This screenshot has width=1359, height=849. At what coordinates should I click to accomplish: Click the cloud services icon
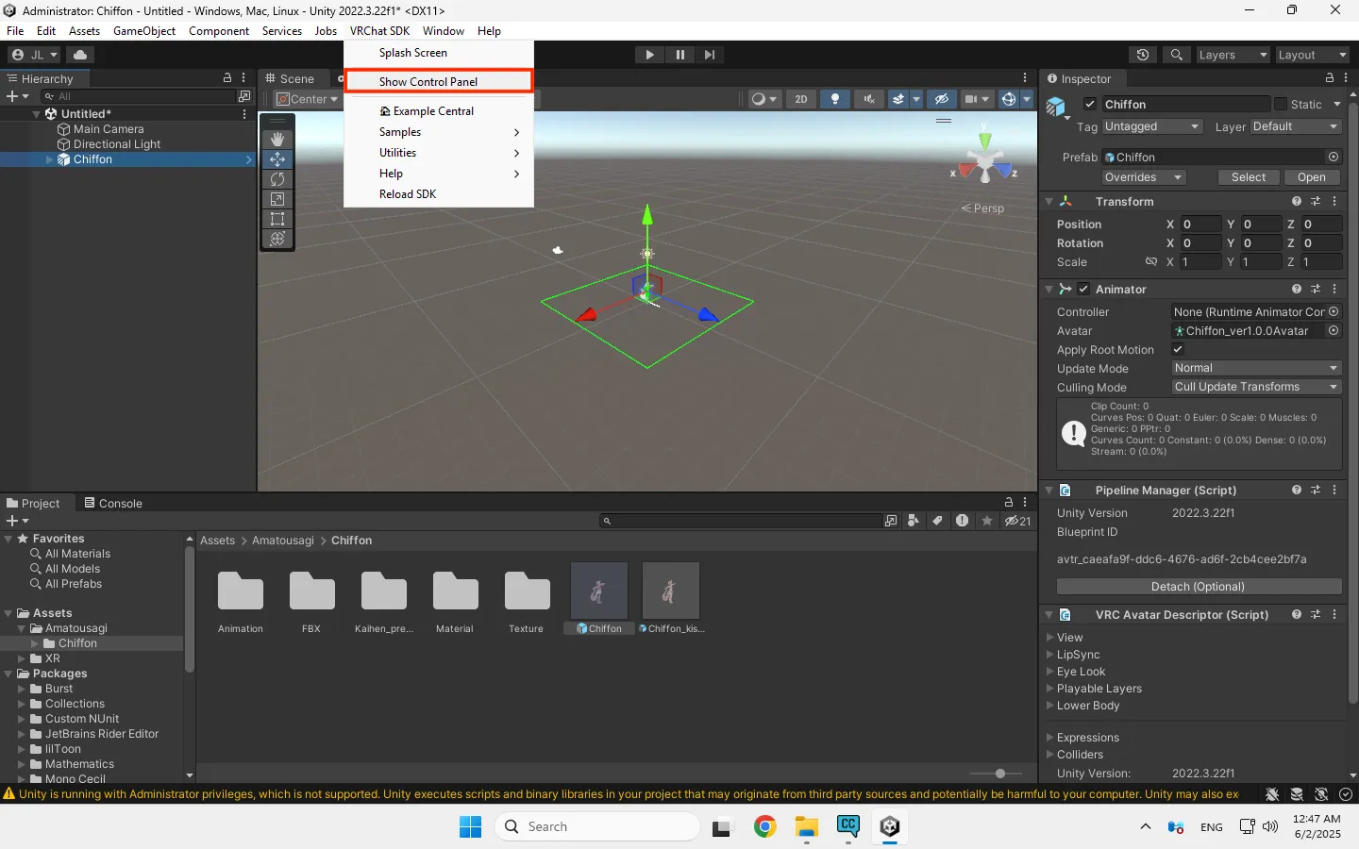point(80,55)
